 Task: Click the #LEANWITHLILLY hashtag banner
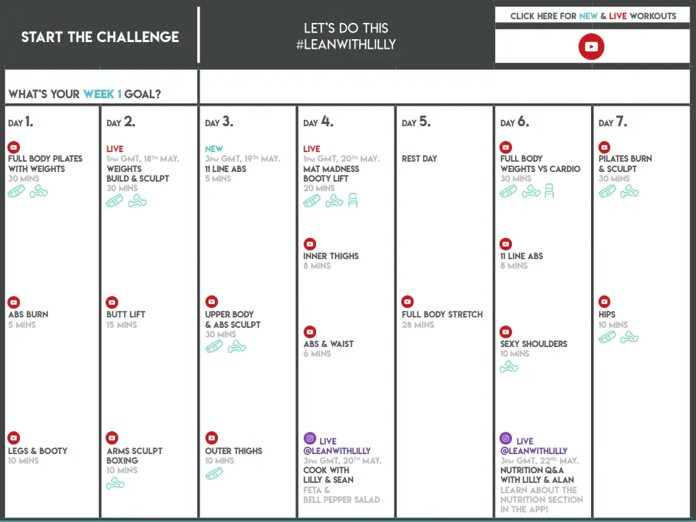346,44
